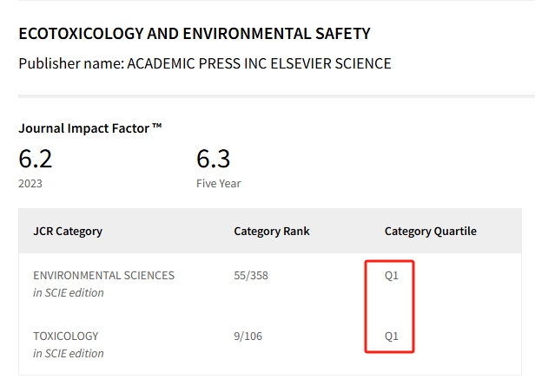Viewport: 535px width, 379px height.
Task: Click the gray table header row
Action: click(x=270, y=231)
